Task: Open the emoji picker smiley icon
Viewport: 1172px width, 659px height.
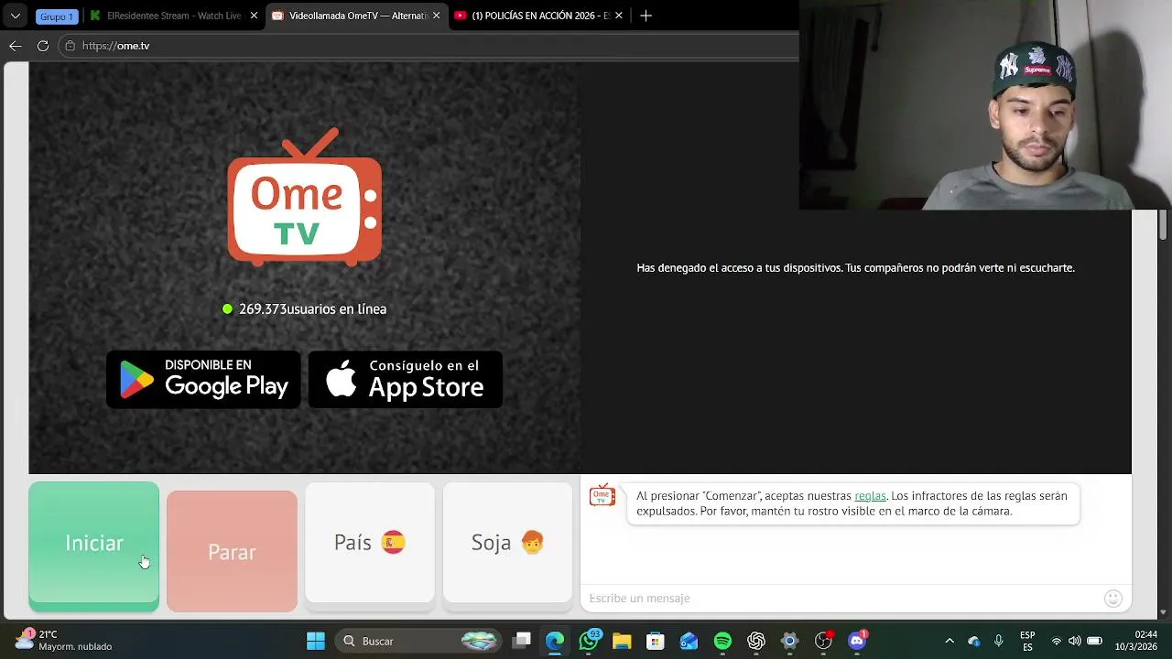Action: click(1113, 599)
